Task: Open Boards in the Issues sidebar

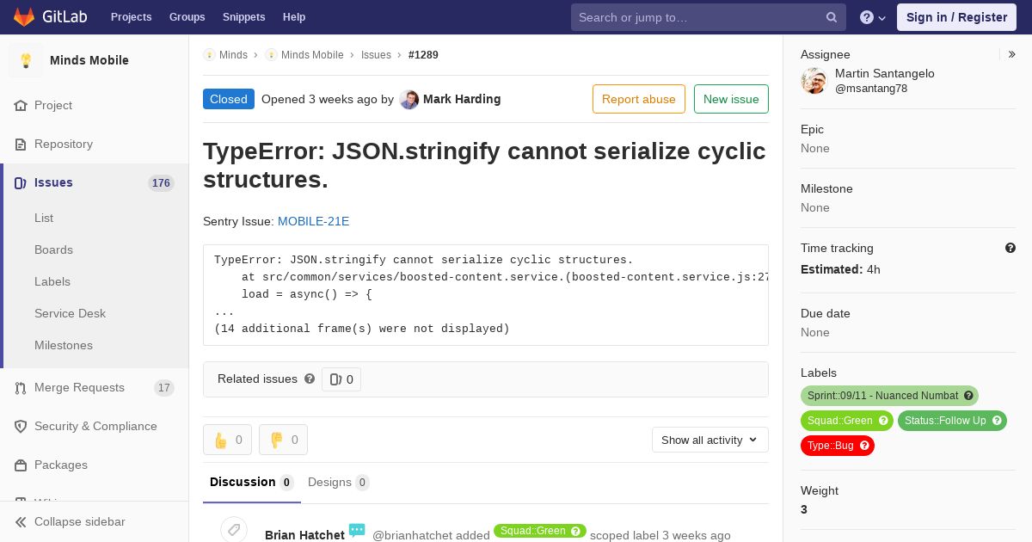Action: (x=53, y=249)
